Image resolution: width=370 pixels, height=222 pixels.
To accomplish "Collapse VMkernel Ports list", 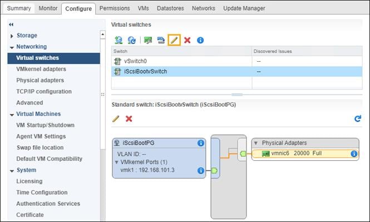I will (x=116, y=162).
